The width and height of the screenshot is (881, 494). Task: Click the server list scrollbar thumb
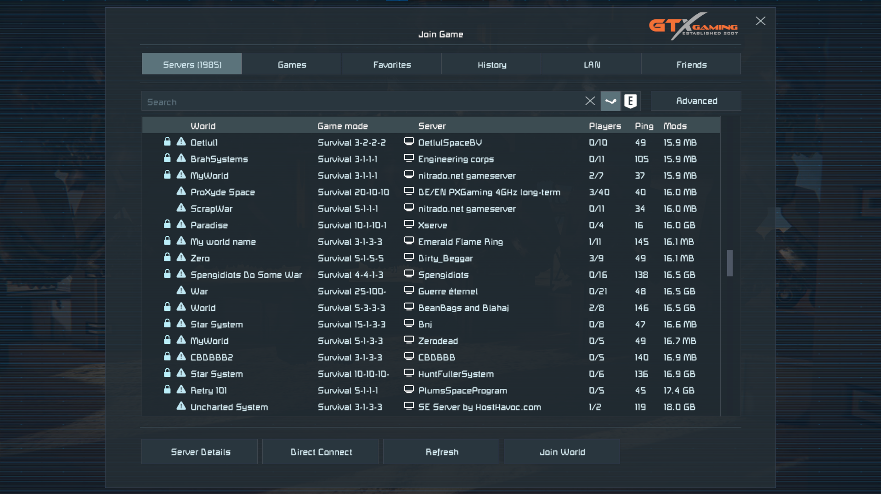[x=730, y=263]
